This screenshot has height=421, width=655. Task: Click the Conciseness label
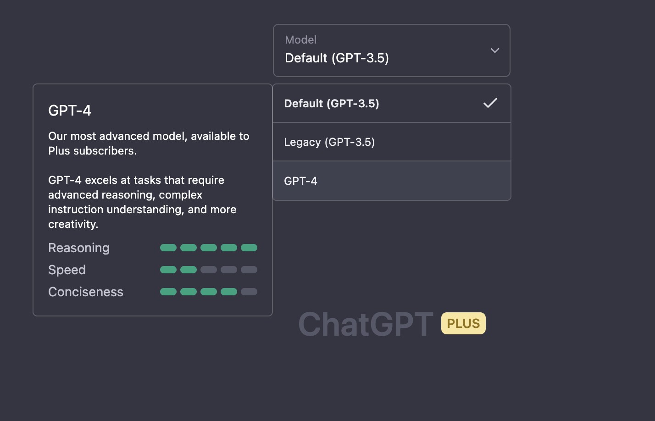tap(86, 292)
